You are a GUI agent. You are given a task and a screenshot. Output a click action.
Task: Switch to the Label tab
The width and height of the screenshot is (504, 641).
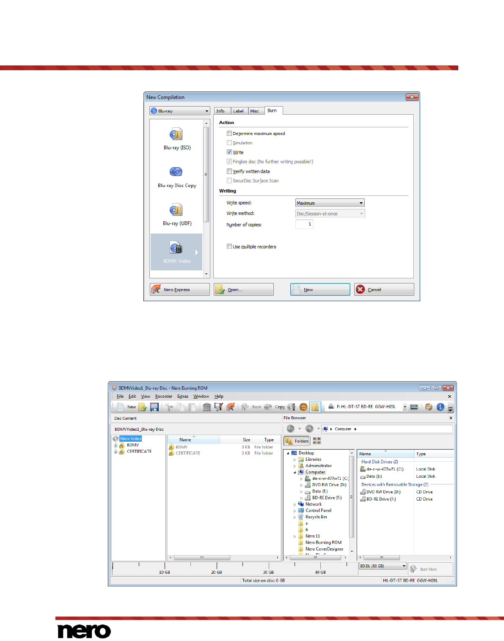[x=239, y=111]
